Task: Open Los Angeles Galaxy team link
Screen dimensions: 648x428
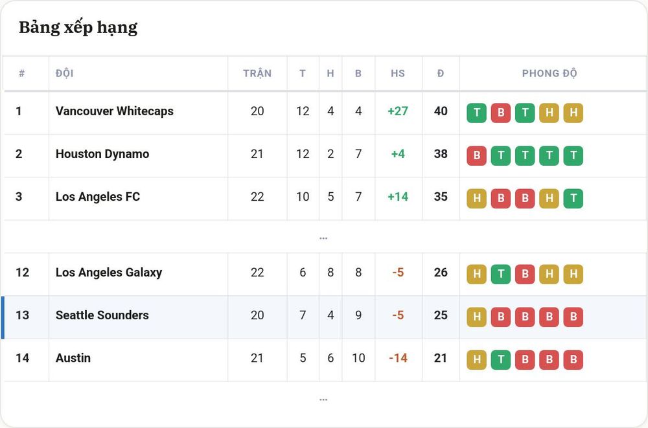Action: tap(109, 273)
